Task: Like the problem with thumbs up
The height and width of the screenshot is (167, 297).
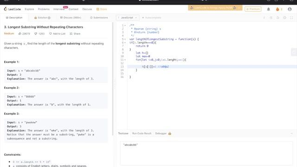Action: (24, 34)
